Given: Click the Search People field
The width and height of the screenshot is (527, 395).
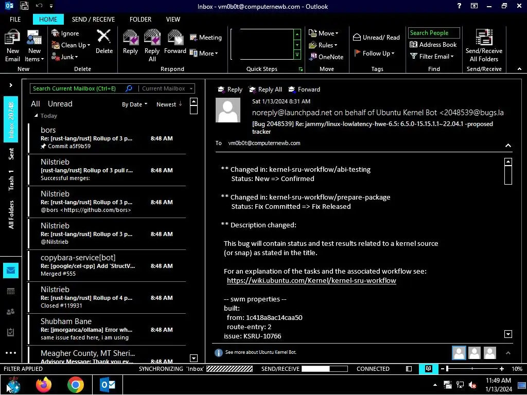Looking at the screenshot, I should click(x=433, y=32).
